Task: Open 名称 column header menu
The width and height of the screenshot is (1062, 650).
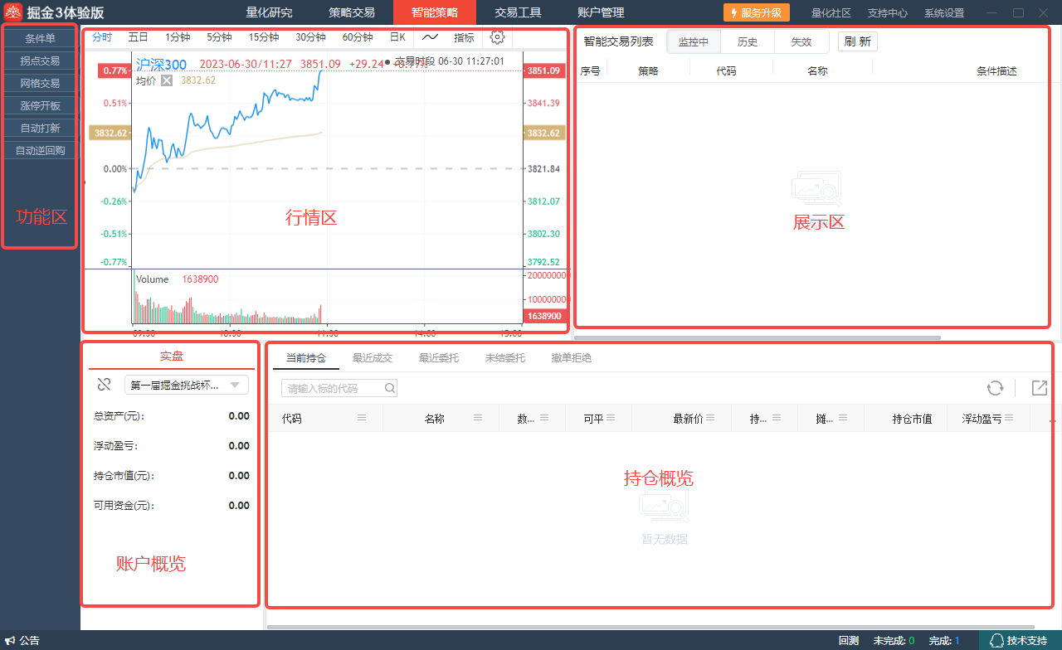Action: tap(478, 419)
